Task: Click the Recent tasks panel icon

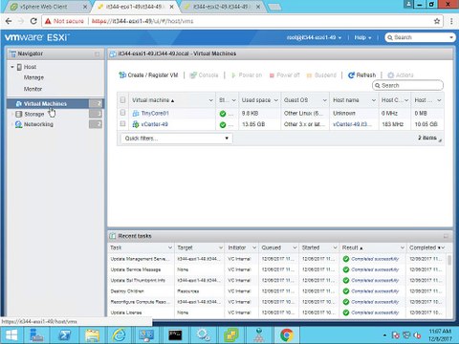Action: [113, 236]
